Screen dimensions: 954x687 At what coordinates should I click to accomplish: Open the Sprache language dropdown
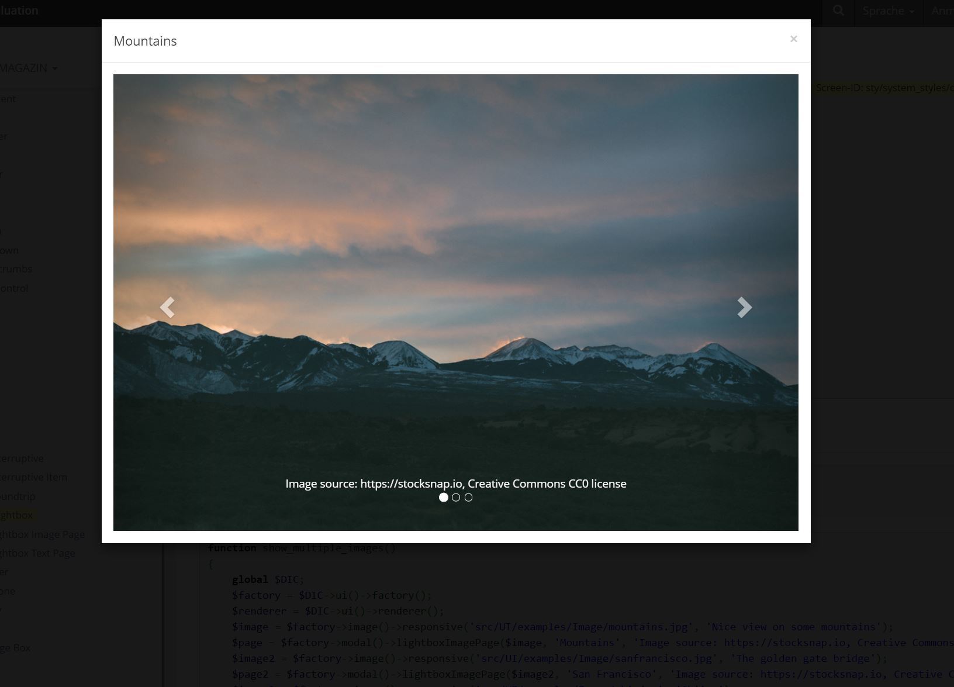pyautogui.click(x=888, y=11)
